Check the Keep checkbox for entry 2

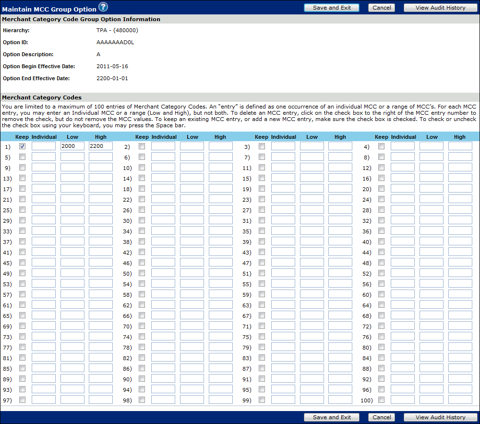[142, 146]
